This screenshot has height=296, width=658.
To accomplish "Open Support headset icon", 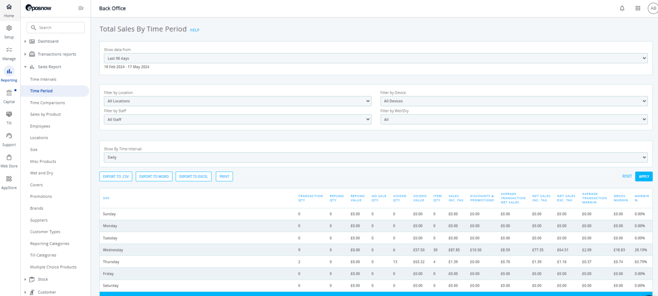I will click(x=9, y=136).
